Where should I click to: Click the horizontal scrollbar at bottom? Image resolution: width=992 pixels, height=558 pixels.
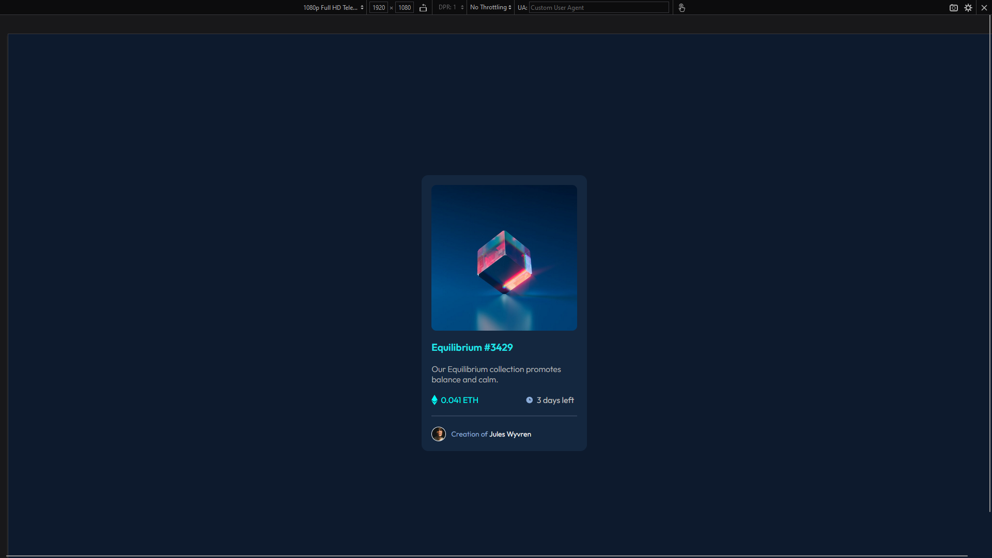[486, 556]
